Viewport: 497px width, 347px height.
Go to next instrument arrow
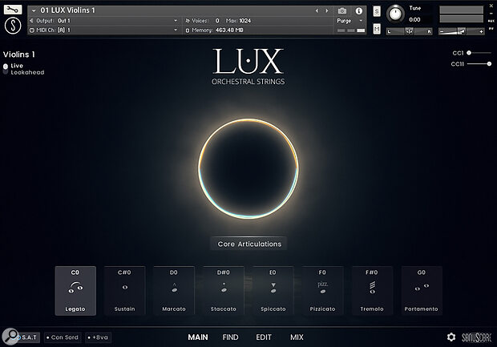[x=327, y=10]
